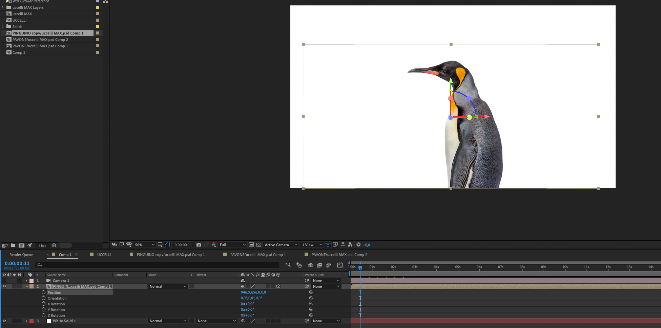The width and height of the screenshot is (661, 328).
Task: Open the Render Queue panel
Action: (x=21, y=255)
